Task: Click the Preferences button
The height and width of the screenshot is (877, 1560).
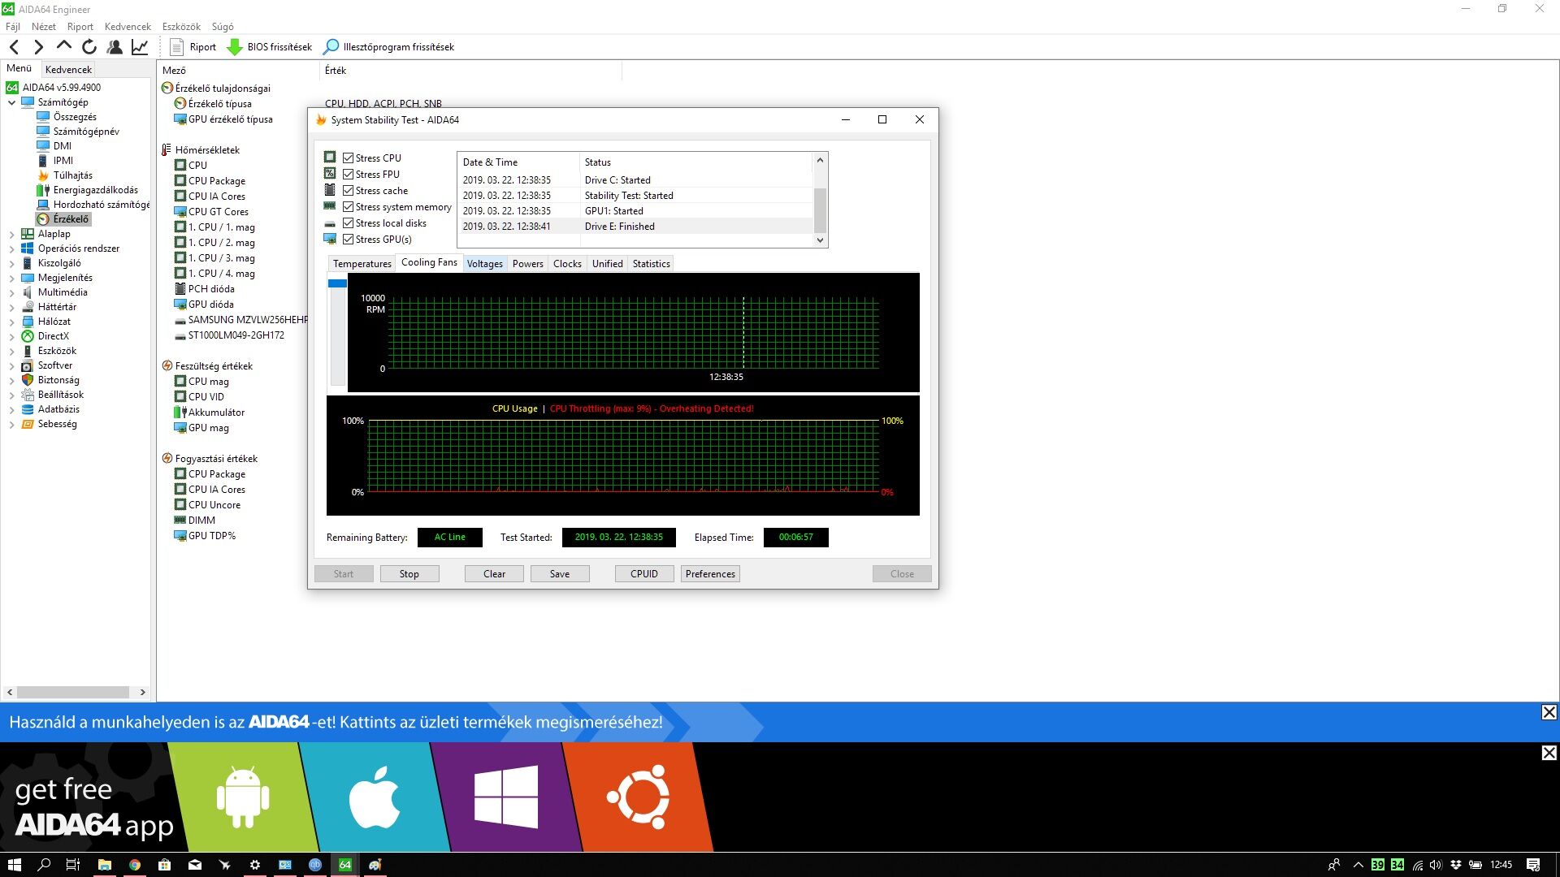Action: tap(710, 574)
